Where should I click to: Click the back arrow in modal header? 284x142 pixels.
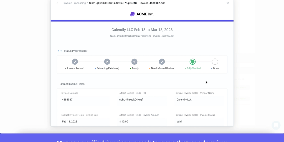[57, 3]
